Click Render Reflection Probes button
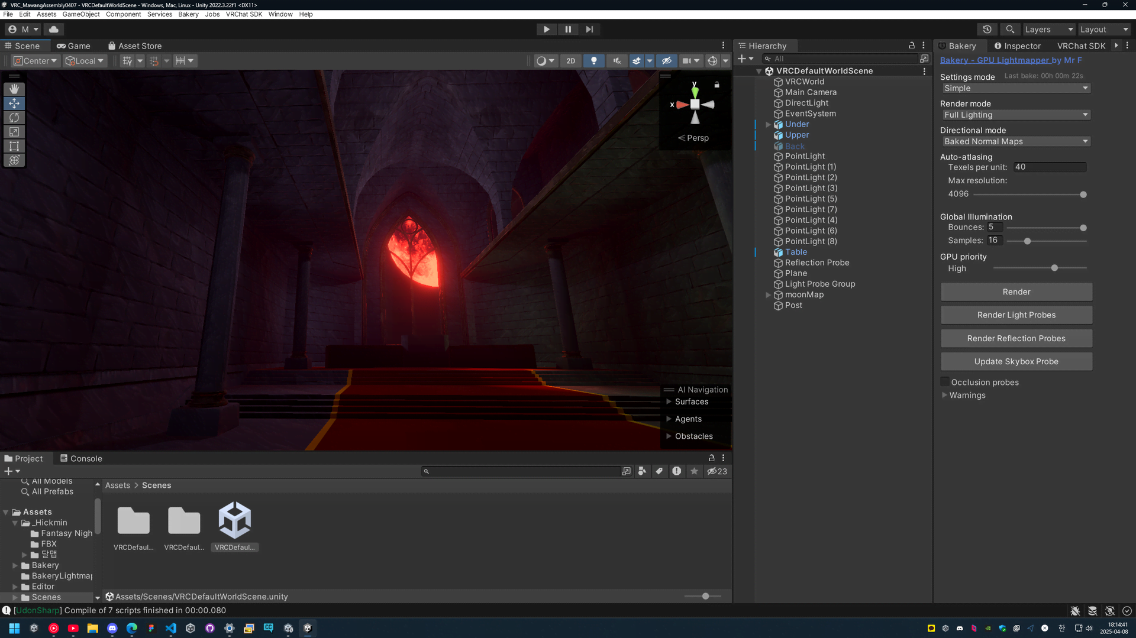 point(1016,338)
